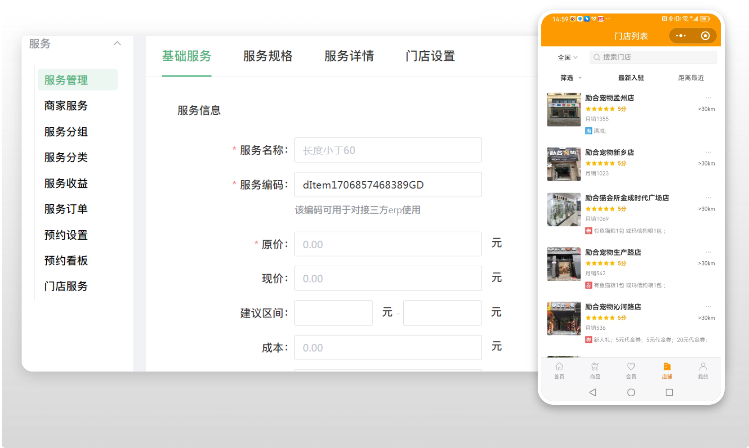Switch to the 服务规格 tab
Viewport: 749px width, 448px height.
pyautogui.click(x=267, y=56)
